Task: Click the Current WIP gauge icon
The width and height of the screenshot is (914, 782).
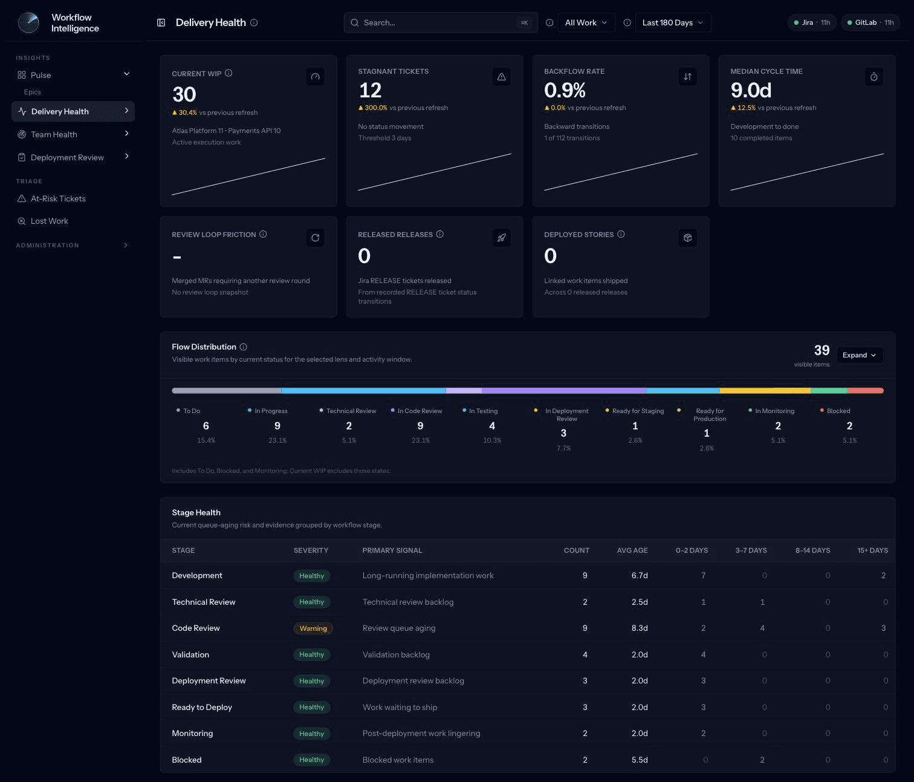Action: pyautogui.click(x=315, y=77)
